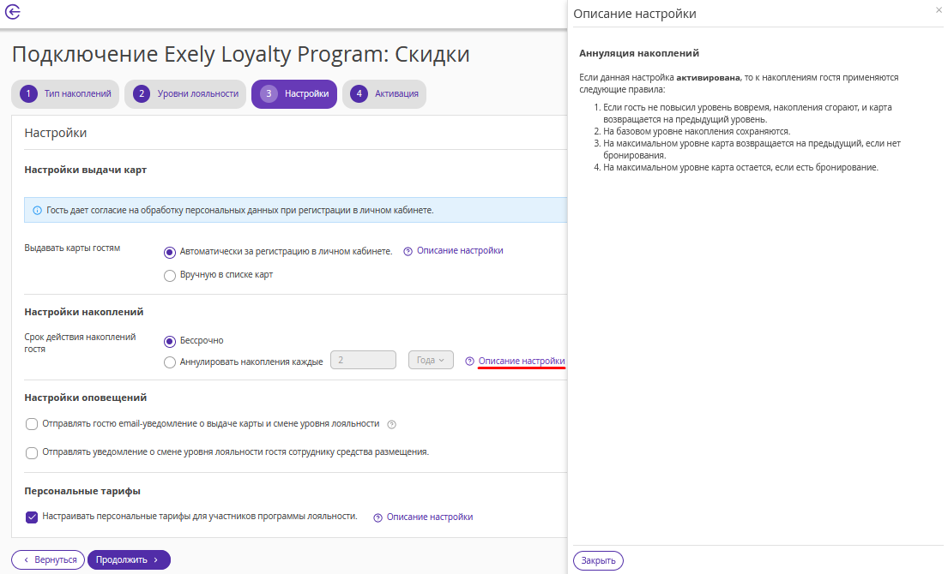Click the annulment period number input field
Image resolution: width=948 pixels, height=574 pixels.
(x=364, y=360)
